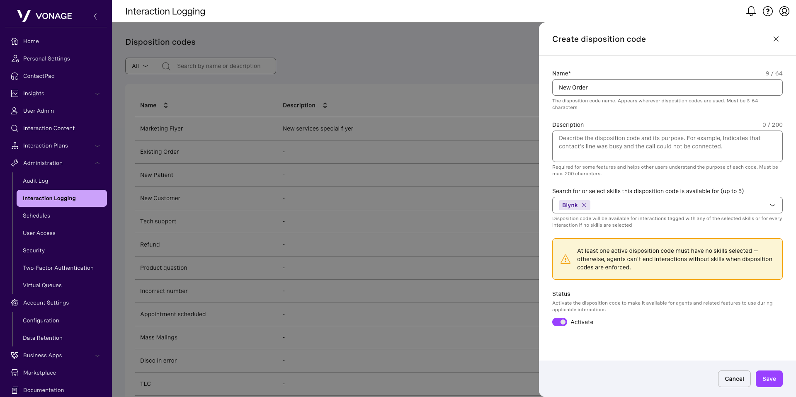The image size is (796, 397).
Task: Open the help question mark icon
Action: pyautogui.click(x=767, y=11)
